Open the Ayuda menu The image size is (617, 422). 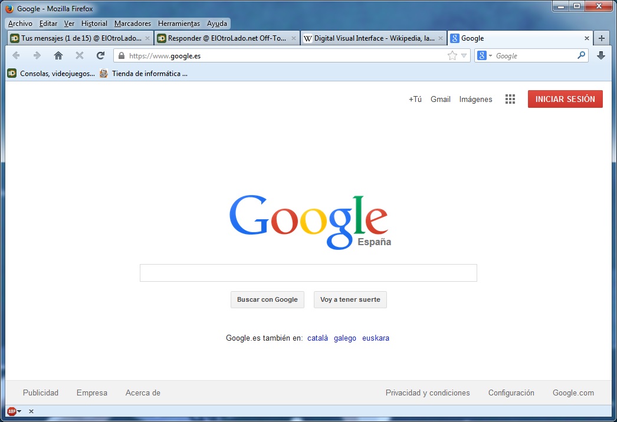click(x=217, y=24)
